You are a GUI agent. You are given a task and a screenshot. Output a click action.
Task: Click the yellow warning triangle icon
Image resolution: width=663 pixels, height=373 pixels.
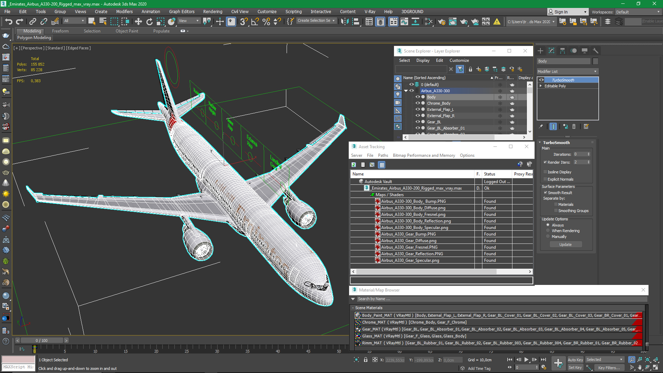pyautogui.click(x=497, y=21)
